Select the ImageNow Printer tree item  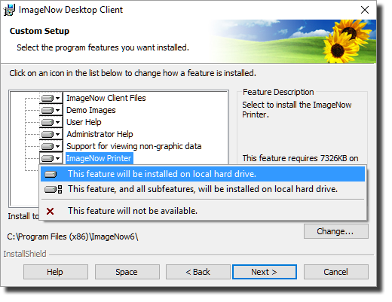pyautogui.click(x=99, y=158)
